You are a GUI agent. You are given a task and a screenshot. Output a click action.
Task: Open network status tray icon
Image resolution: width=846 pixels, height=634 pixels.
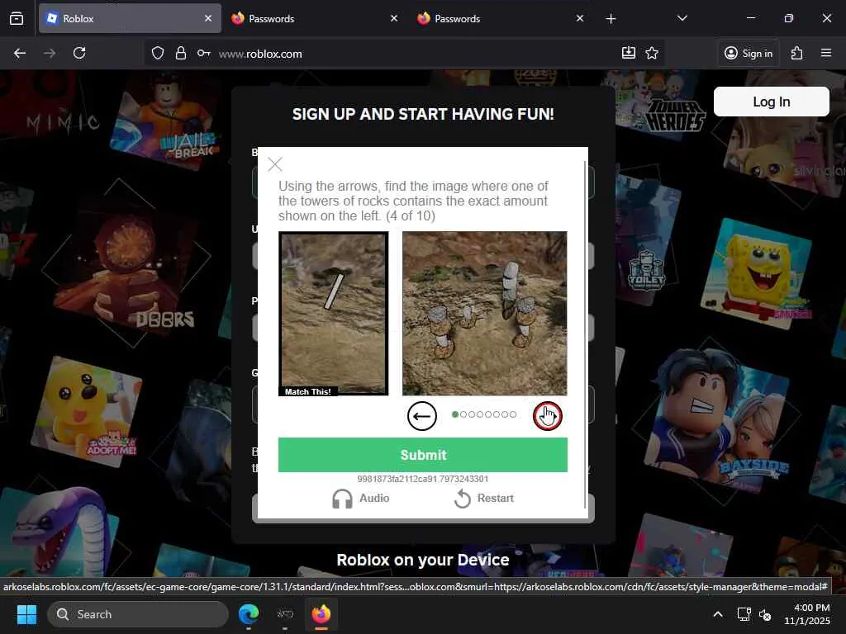click(744, 614)
